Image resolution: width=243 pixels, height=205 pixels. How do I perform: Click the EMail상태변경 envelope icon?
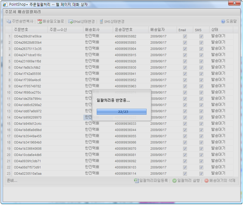[x=71, y=21]
